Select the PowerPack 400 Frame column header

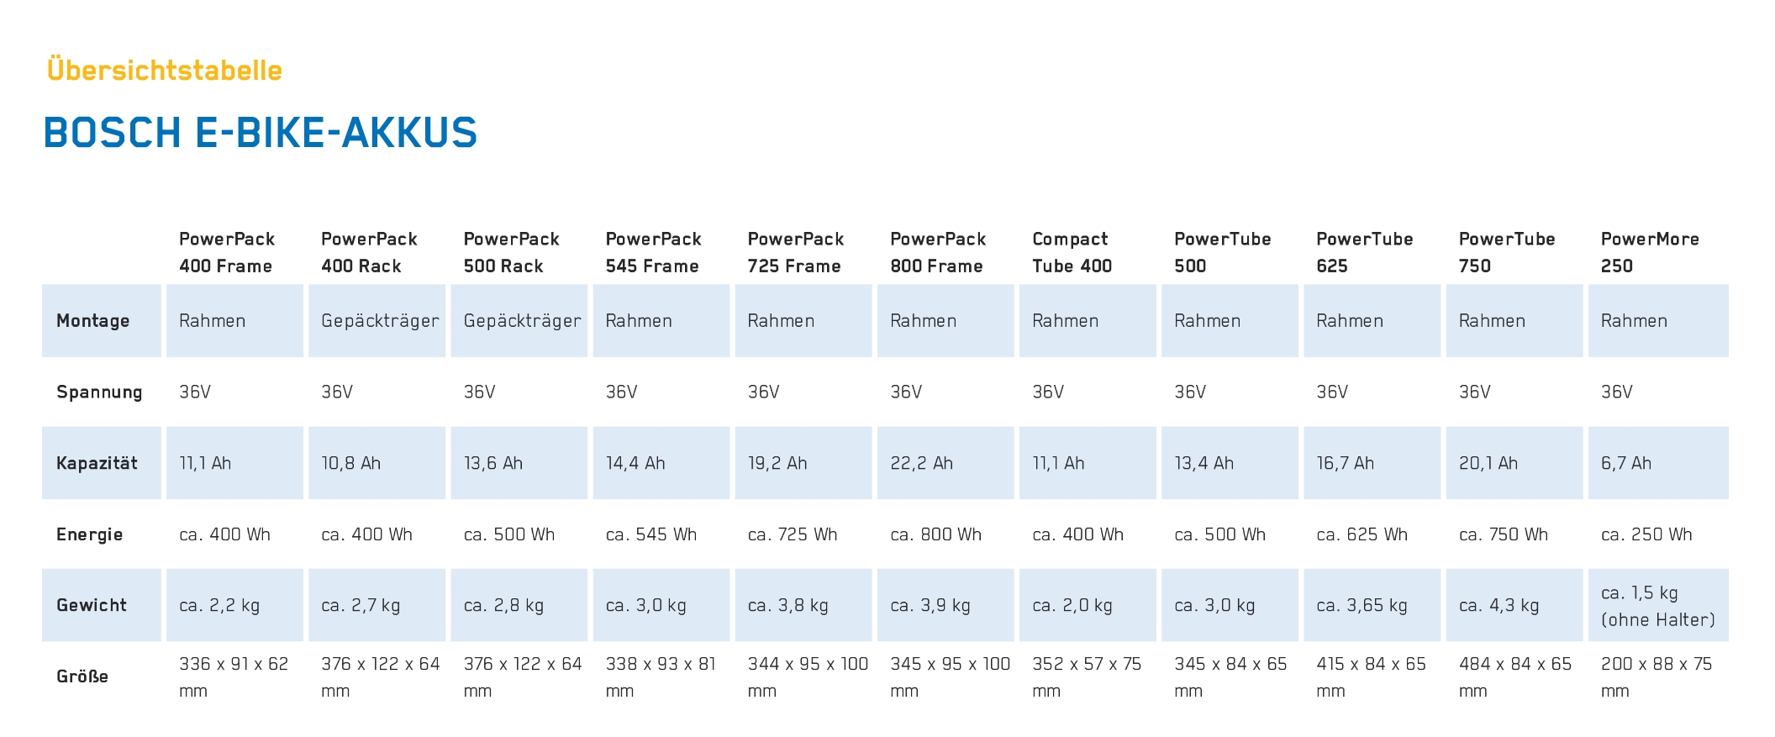click(226, 252)
